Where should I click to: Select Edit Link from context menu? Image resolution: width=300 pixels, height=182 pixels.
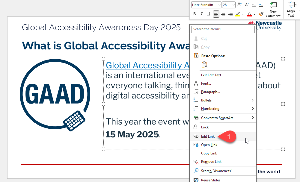208,136
